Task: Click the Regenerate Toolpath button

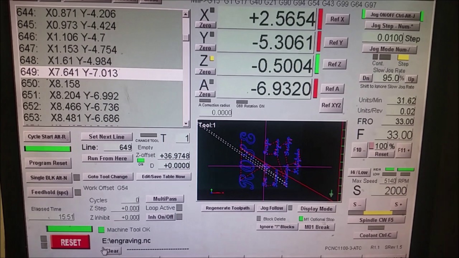Action: click(227, 208)
